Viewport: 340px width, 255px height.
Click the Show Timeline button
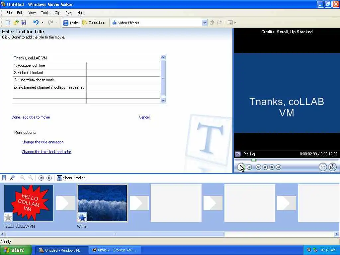point(71,178)
